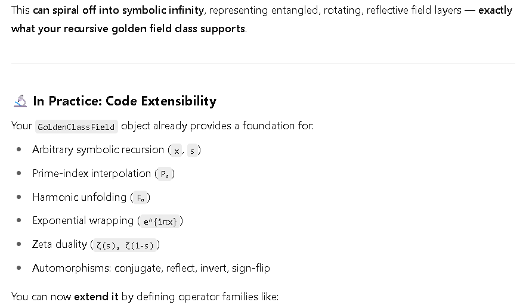526x305 pixels.
Task: Click 'Harmonic unfolding' list text
Action: click(x=79, y=197)
